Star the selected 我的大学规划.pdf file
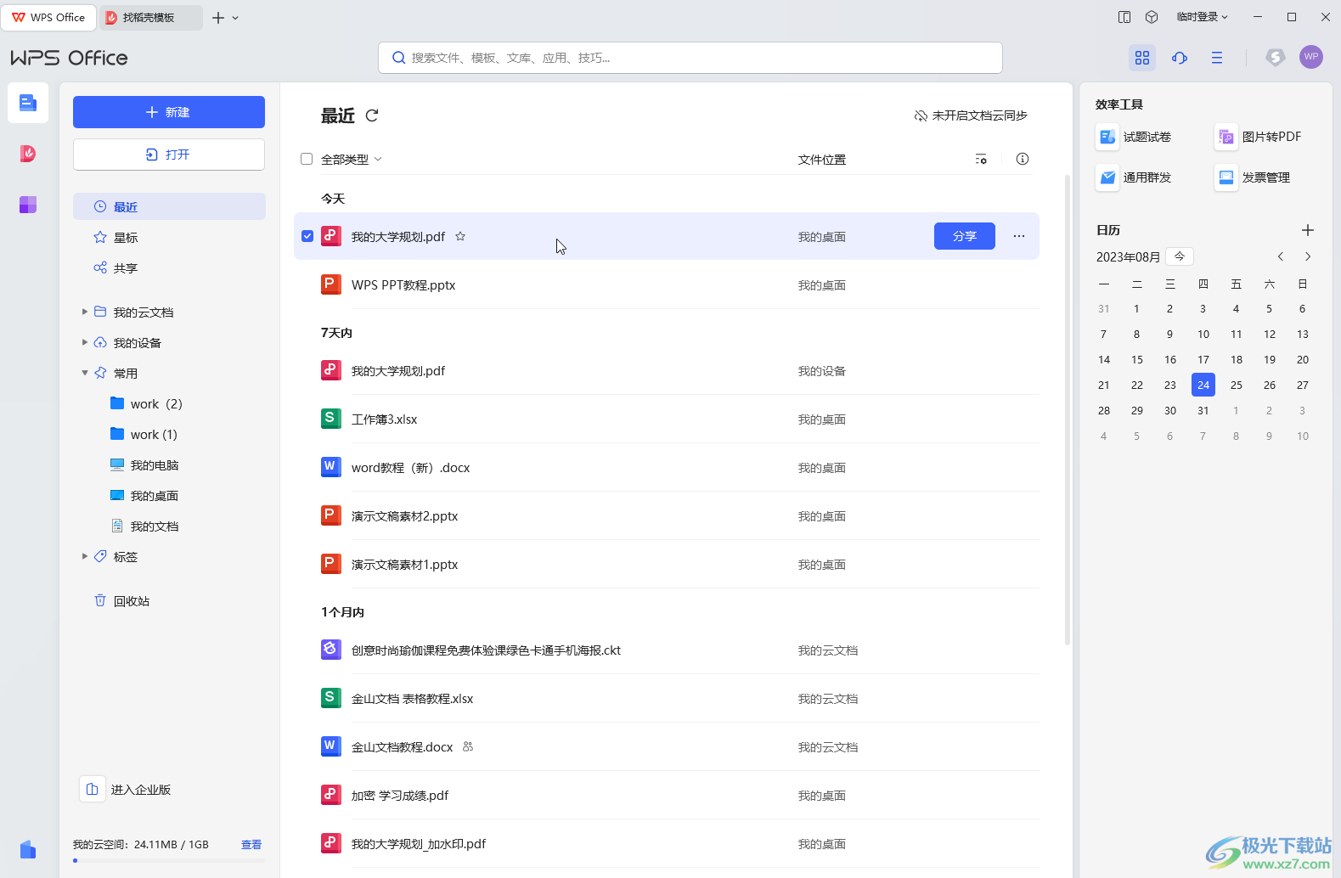The image size is (1341, 878). [x=460, y=237]
